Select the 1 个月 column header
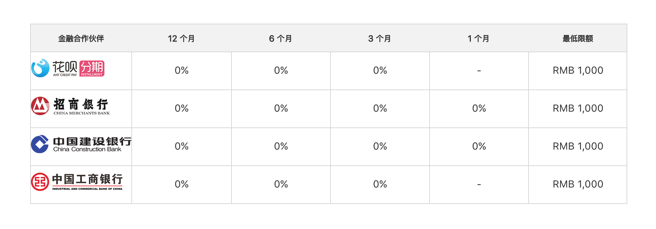 tap(478, 39)
